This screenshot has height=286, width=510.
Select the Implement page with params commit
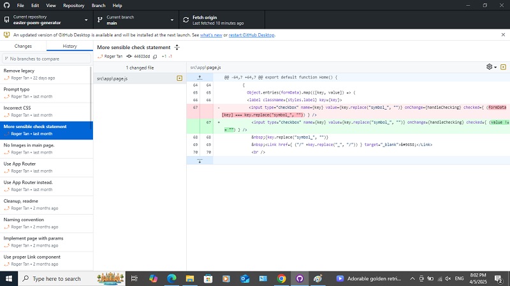coord(47,242)
